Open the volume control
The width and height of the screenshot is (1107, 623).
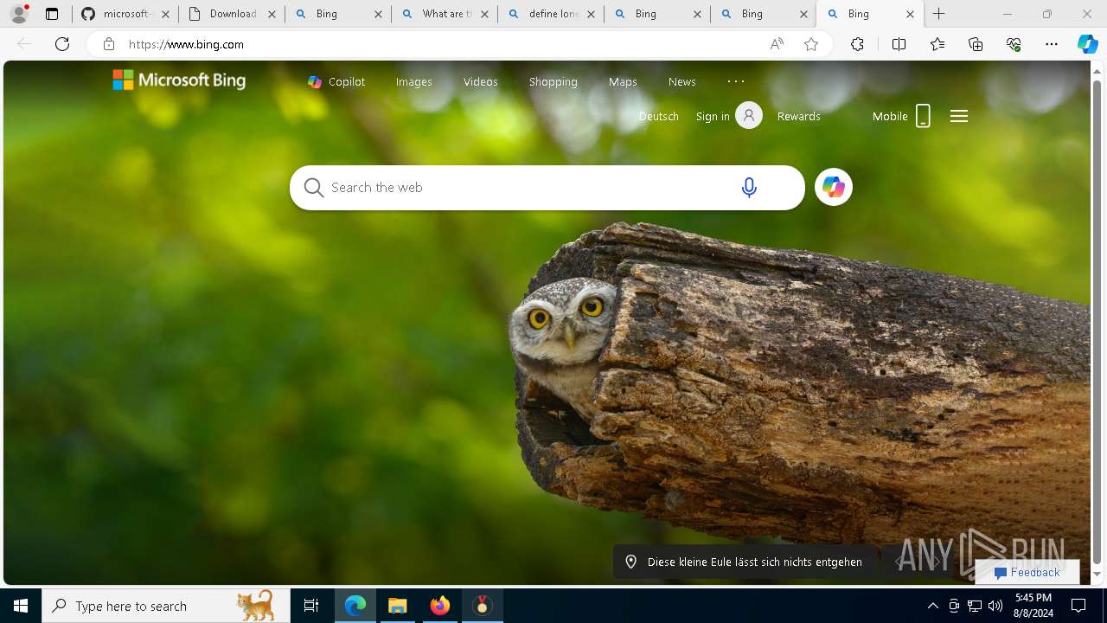pyautogui.click(x=995, y=606)
